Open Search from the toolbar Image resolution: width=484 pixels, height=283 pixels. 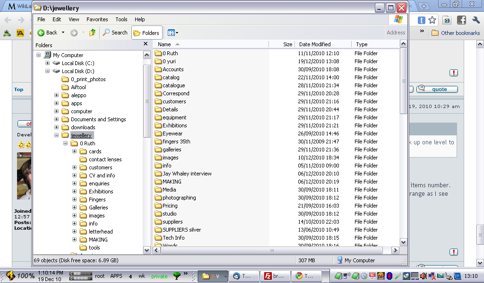tap(115, 33)
